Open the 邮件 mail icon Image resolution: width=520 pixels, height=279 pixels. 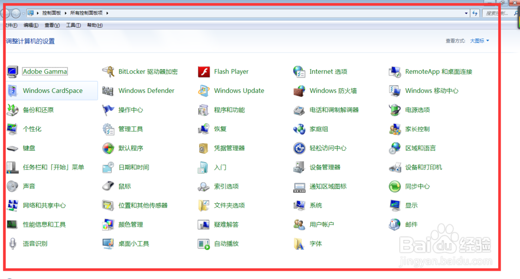click(x=395, y=224)
